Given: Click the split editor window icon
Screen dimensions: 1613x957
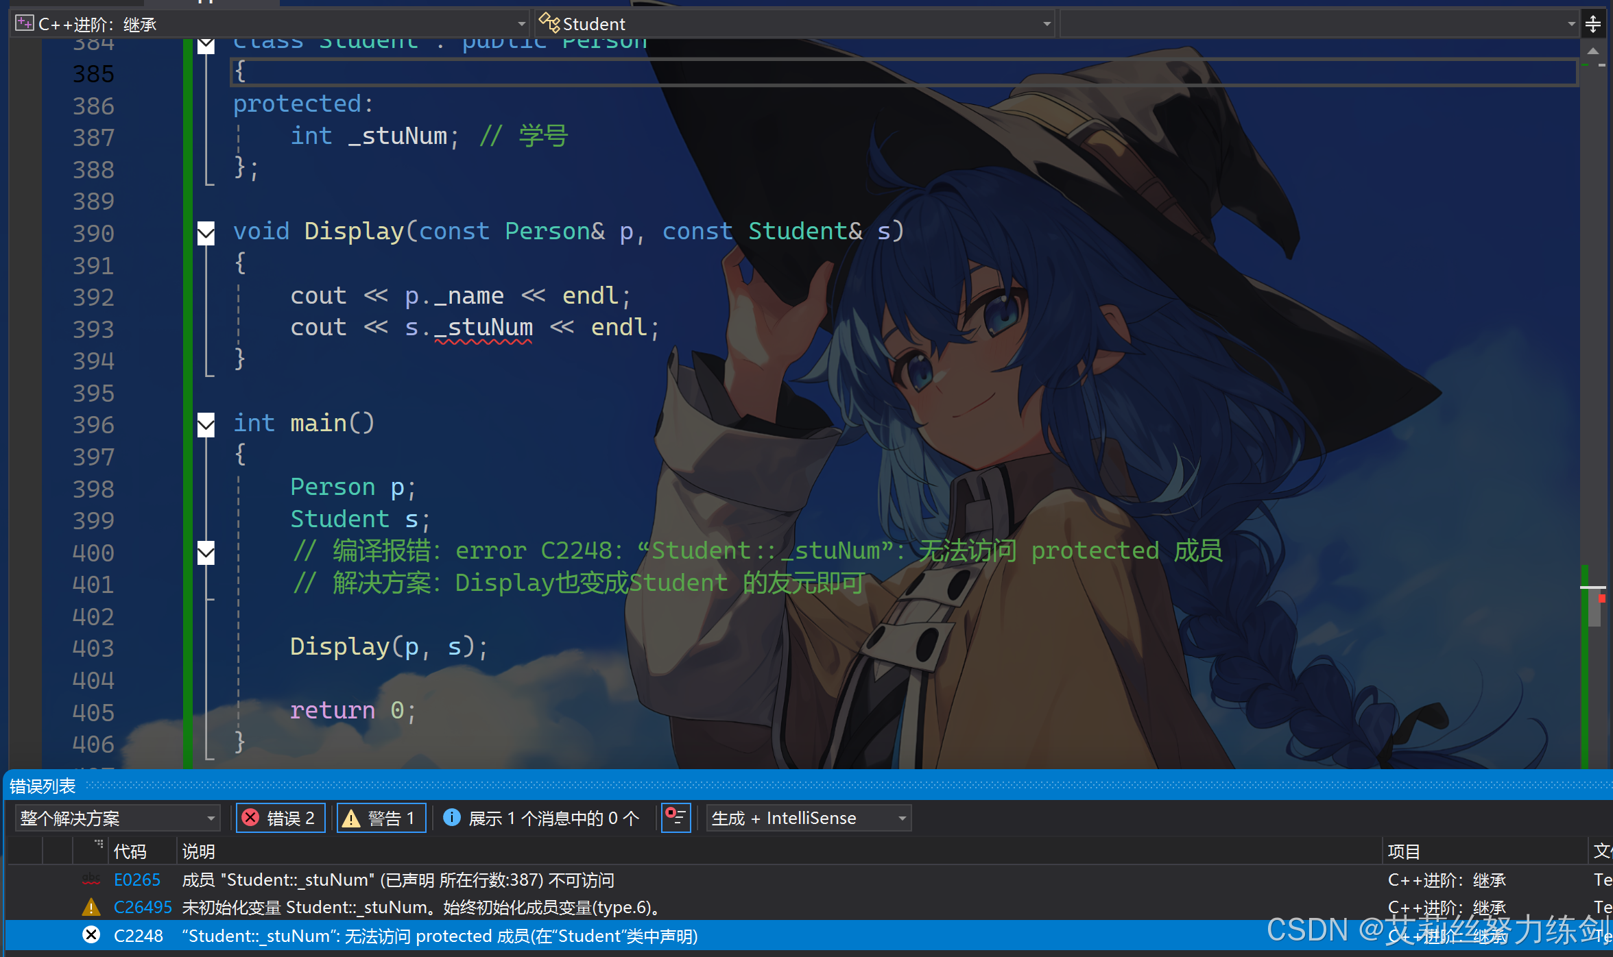Looking at the screenshot, I should click(1592, 25).
